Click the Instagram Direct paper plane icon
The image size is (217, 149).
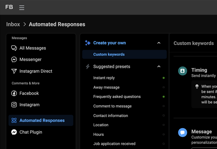(x=14, y=71)
